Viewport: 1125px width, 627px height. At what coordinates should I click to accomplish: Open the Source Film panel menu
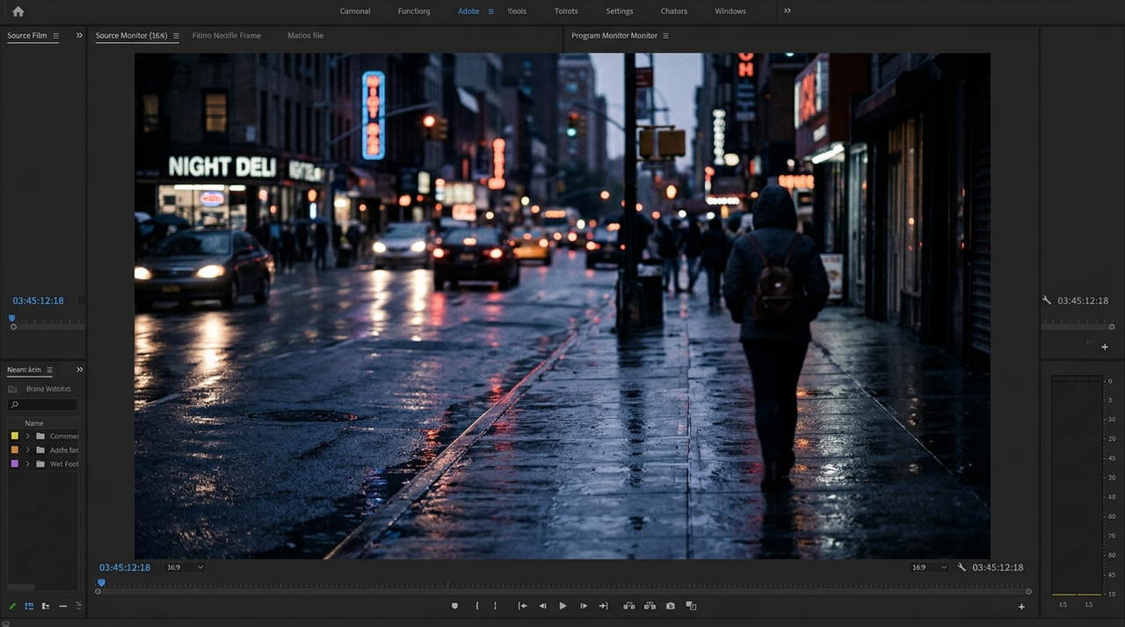pos(55,36)
